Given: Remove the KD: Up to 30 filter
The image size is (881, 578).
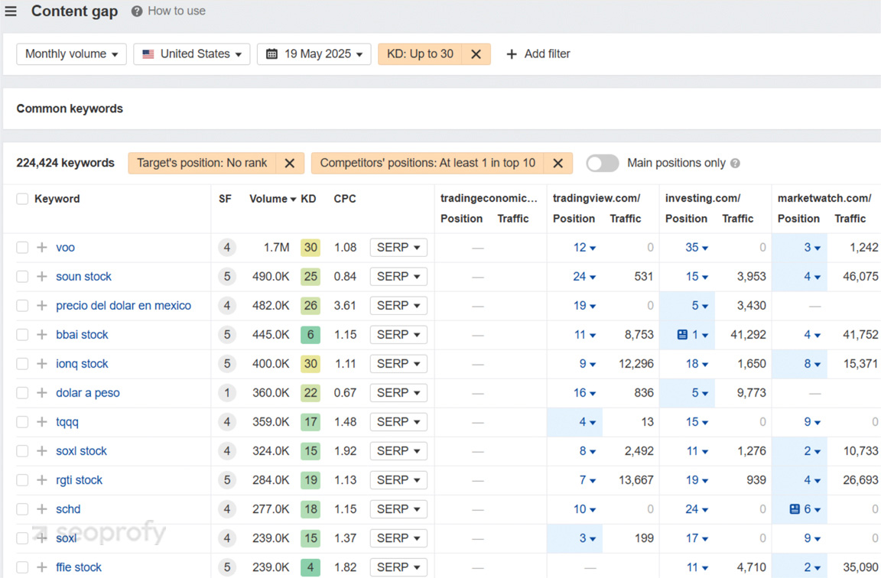Looking at the screenshot, I should click(x=476, y=54).
